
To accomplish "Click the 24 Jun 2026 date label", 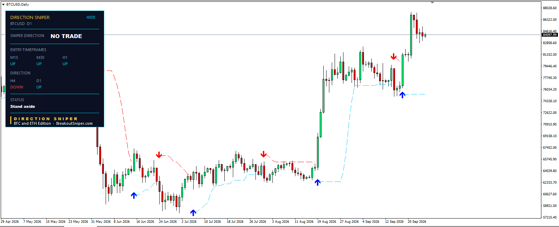I will click(x=168, y=222).
